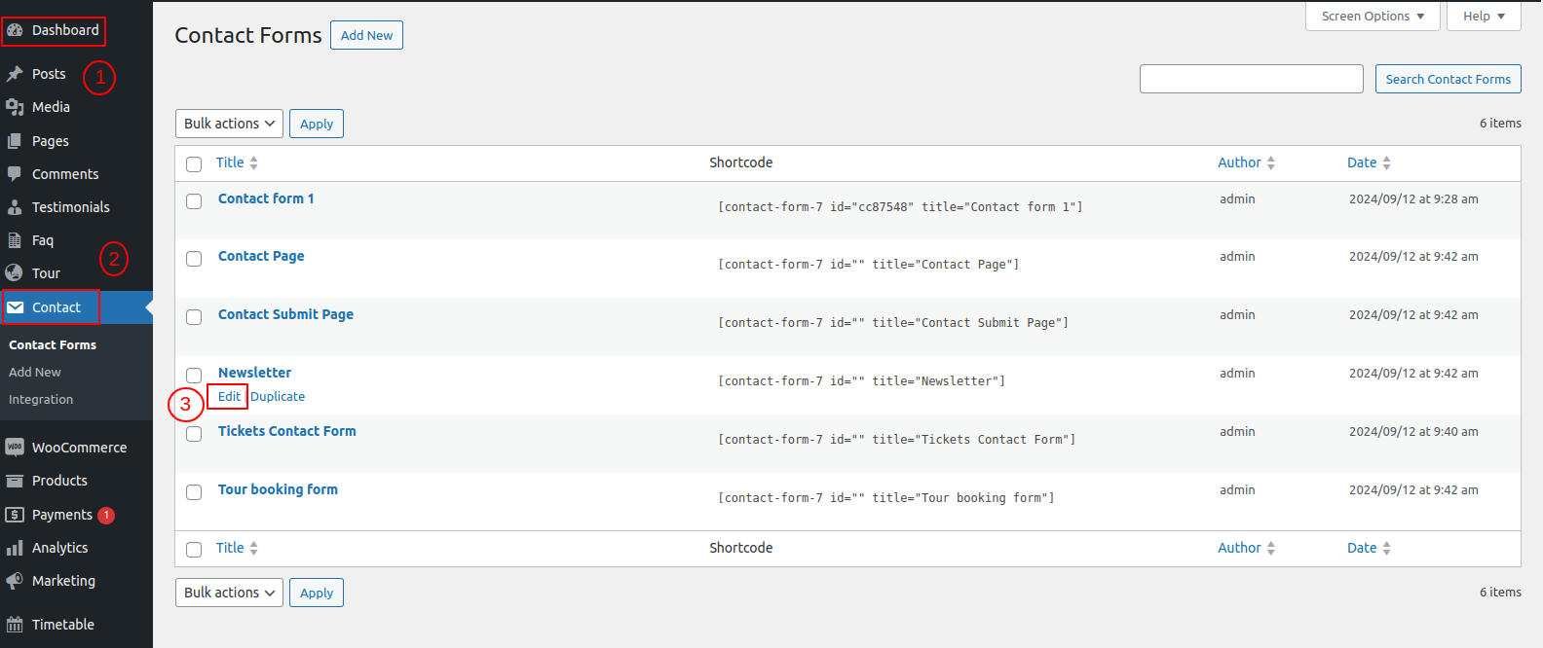1543x648 pixels.
Task: Sort table by the Date column header
Action: (1362, 162)
